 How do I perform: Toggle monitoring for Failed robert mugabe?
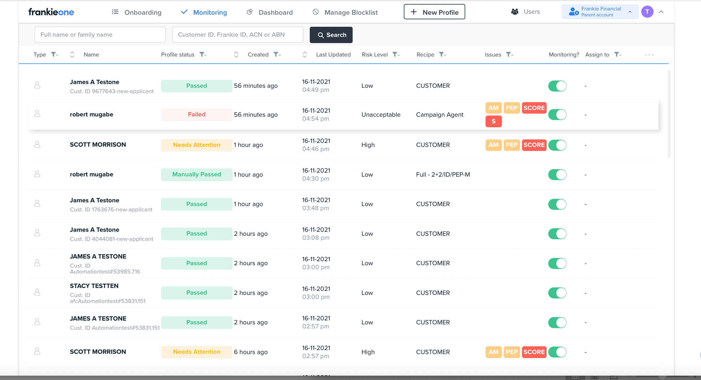(x=557, y=115)
